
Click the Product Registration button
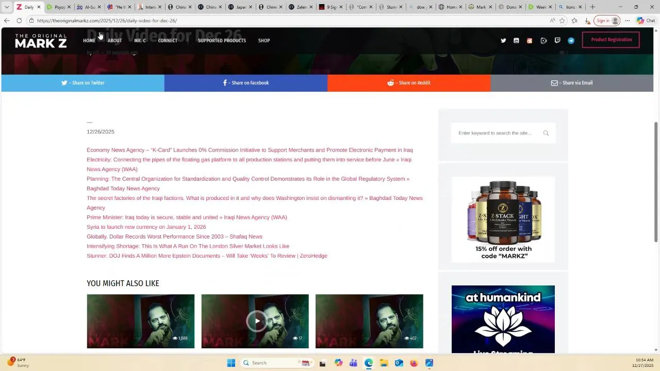pyautogui.click(x=611, y=40)
